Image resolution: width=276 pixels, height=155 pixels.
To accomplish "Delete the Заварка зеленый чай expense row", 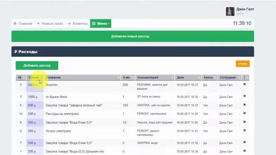I will click(x=245, y=105).
